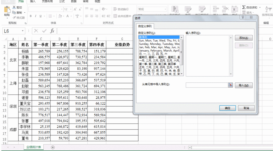Open the Copy dropdown arrow
273x151 pixels.
pos(25,12)
